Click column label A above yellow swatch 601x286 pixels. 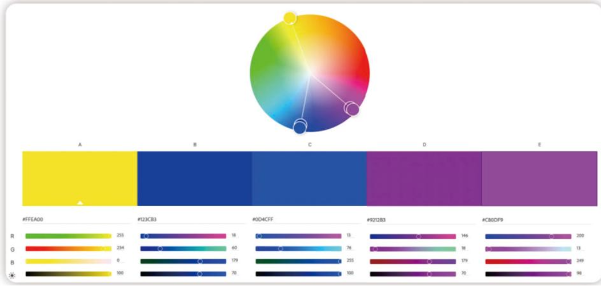pos(80,145)
